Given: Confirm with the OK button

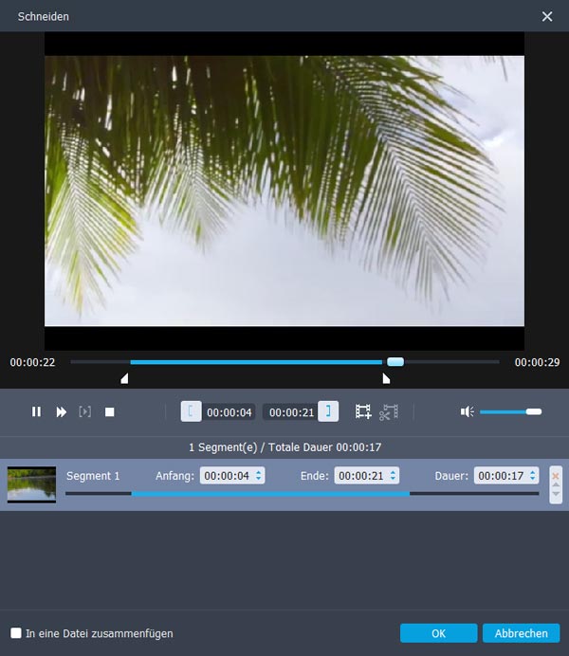Looking at the screenshot, I should (x=438, y=633).
